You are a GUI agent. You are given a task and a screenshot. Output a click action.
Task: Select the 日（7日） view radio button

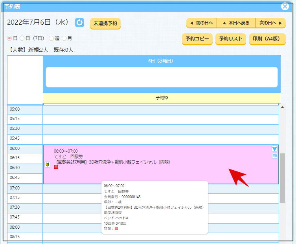(22, 38)
